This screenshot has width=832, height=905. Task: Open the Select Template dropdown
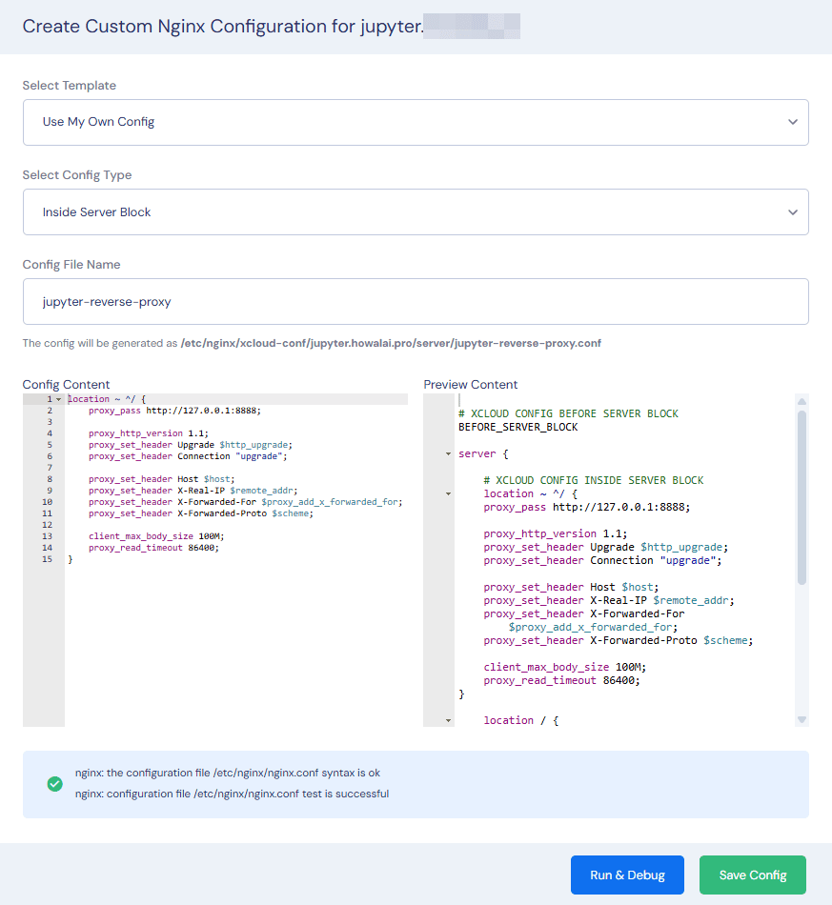(416, 122)
